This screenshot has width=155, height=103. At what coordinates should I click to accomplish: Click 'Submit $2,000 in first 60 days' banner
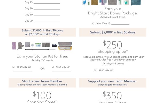[113, 32]
